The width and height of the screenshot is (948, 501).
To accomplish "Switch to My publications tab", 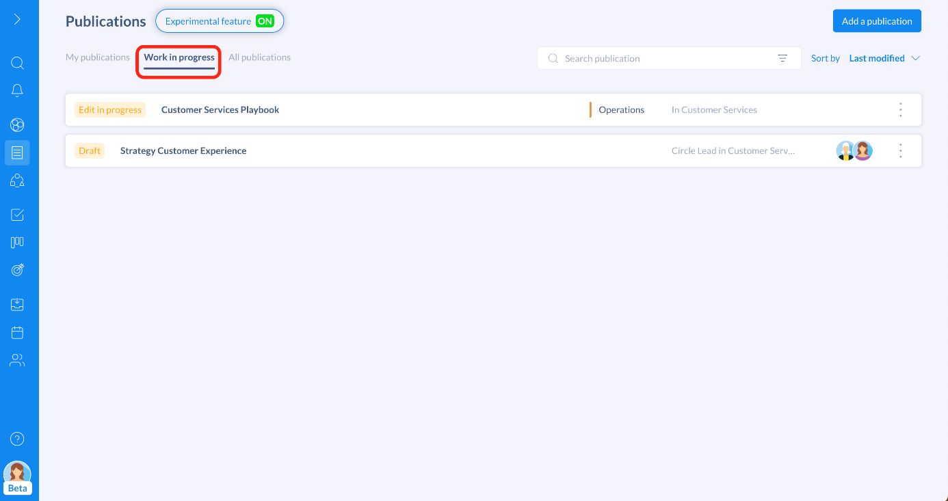I will click(x=98, y=57).
